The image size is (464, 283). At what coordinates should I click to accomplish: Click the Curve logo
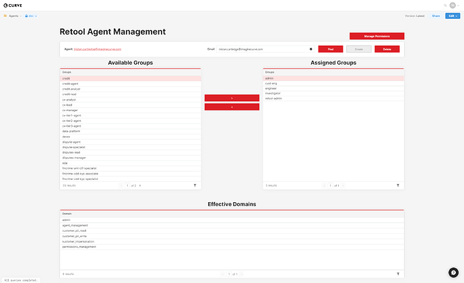[x=13, y=5]
